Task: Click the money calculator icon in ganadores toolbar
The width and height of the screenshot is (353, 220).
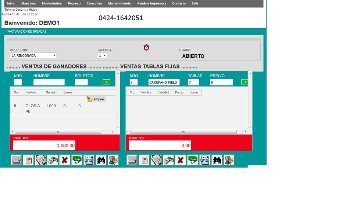Action: pyautogui.click(x=53, y=160)
